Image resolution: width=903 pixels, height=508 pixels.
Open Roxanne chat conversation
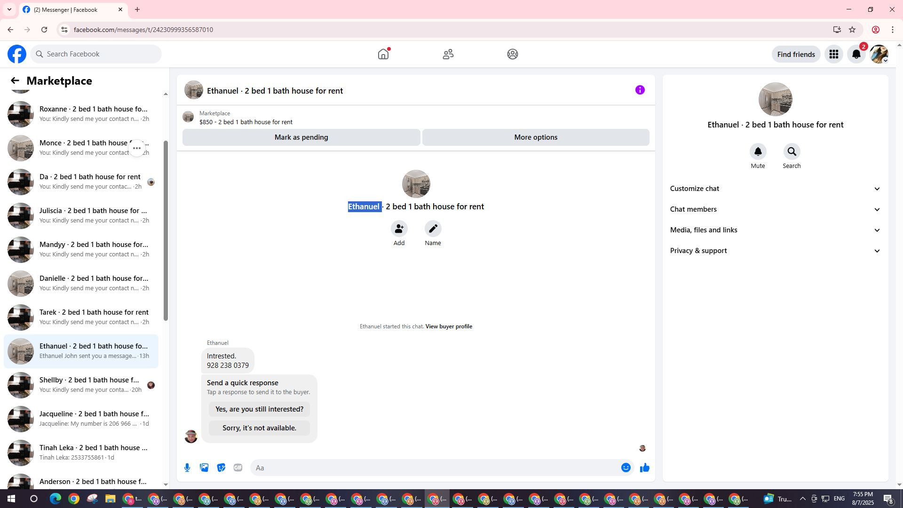coord(81,114)
